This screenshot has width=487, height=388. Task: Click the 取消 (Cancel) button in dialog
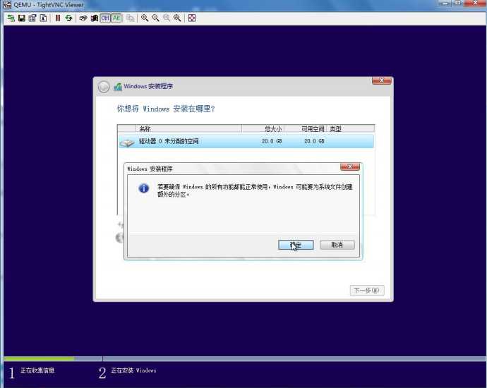click(x=337, y=245)
